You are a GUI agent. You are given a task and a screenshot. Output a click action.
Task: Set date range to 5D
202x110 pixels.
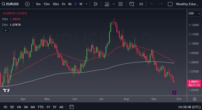pos(12,107)
